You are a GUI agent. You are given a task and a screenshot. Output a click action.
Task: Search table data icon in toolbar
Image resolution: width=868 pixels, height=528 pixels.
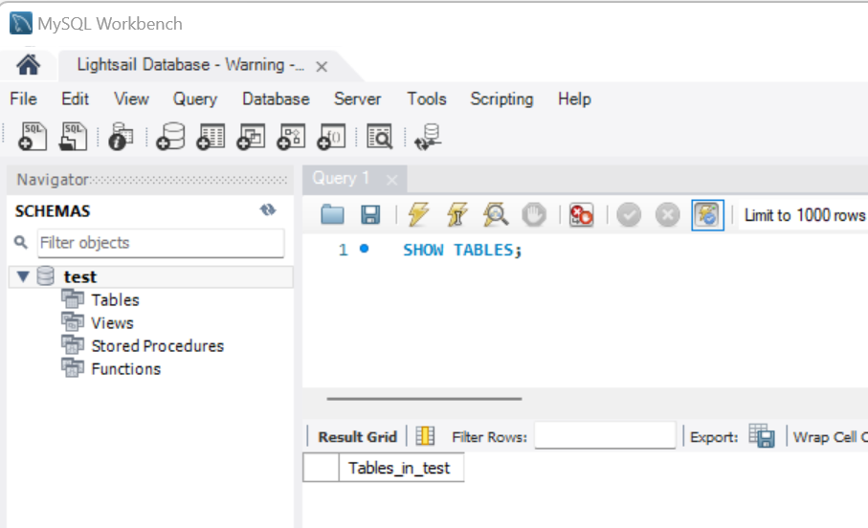380,136
